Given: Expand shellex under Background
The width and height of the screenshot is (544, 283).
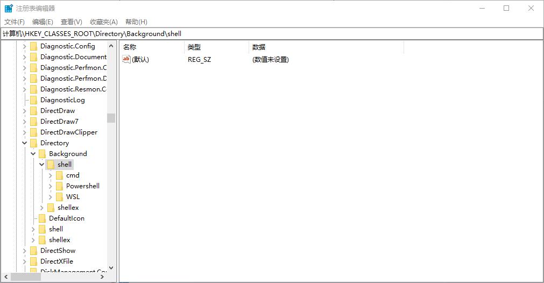Looking at the screenshot, I should [x=41, y=207].
